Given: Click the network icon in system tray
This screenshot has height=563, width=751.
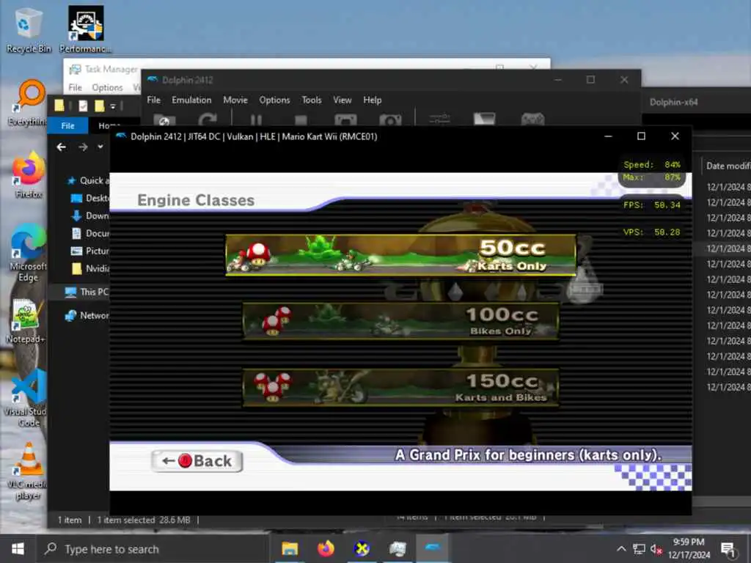Looking at the screenshot, I should (639, 549).
